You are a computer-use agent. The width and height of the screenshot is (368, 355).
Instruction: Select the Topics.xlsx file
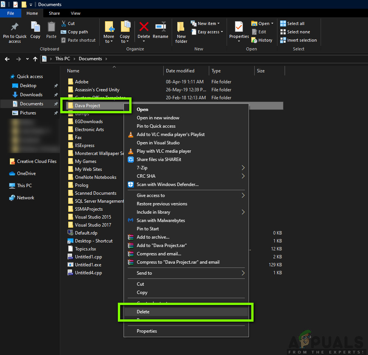tap(85, 249)
